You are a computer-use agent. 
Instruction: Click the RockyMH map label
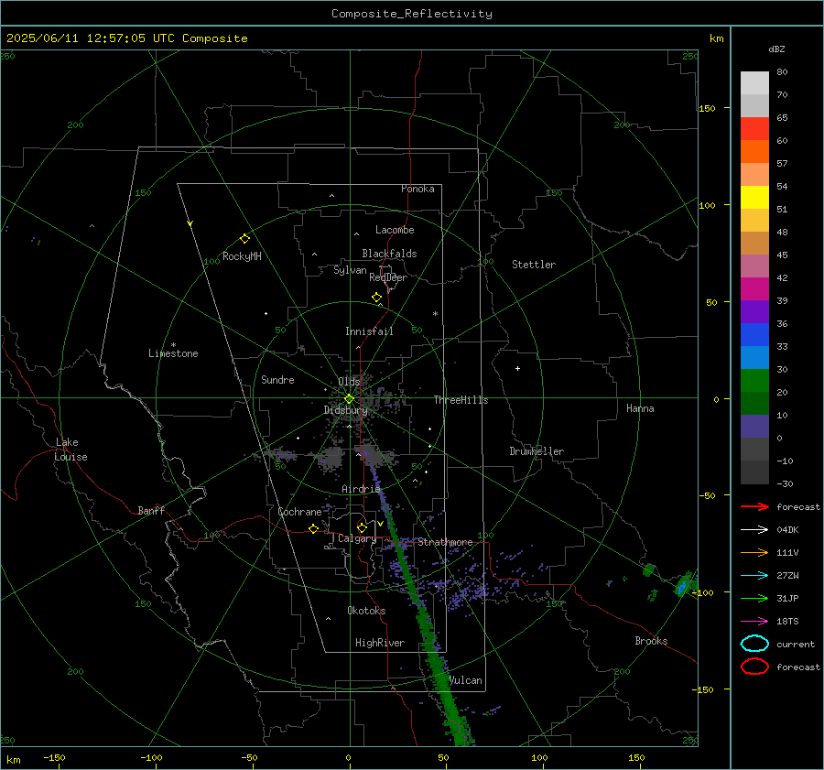pos(242,256)
